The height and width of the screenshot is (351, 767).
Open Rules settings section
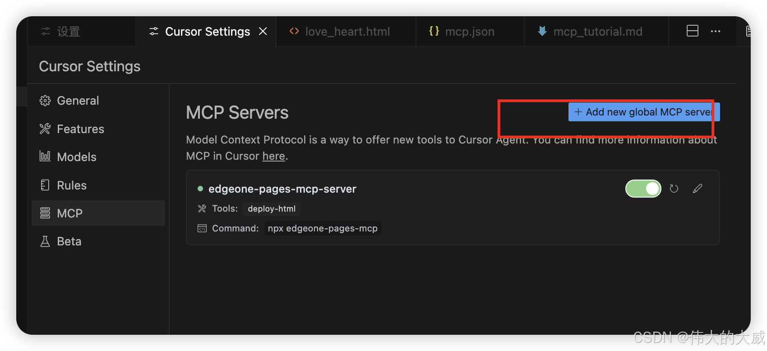(x=98, y=185)
